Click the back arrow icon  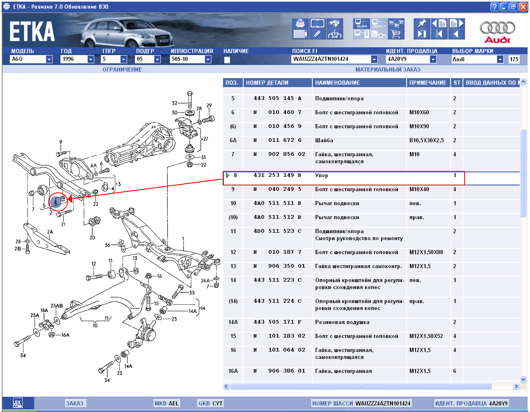click(x=456, y=34)
